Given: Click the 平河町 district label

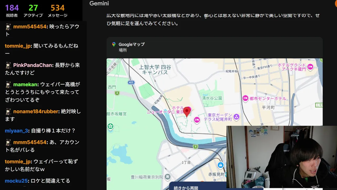Looking at the screenshot, I should click(268, 107).
